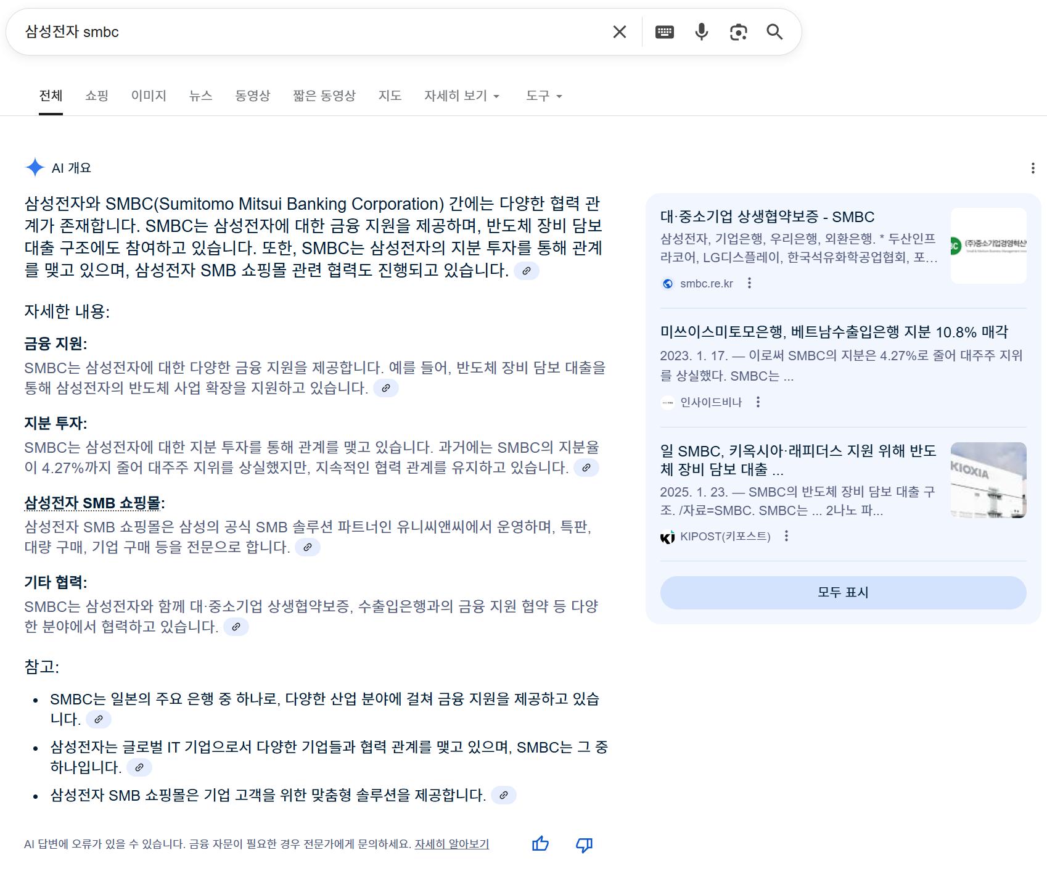Expand the 자세히 보기 dropdown

[x=462, y=96]
